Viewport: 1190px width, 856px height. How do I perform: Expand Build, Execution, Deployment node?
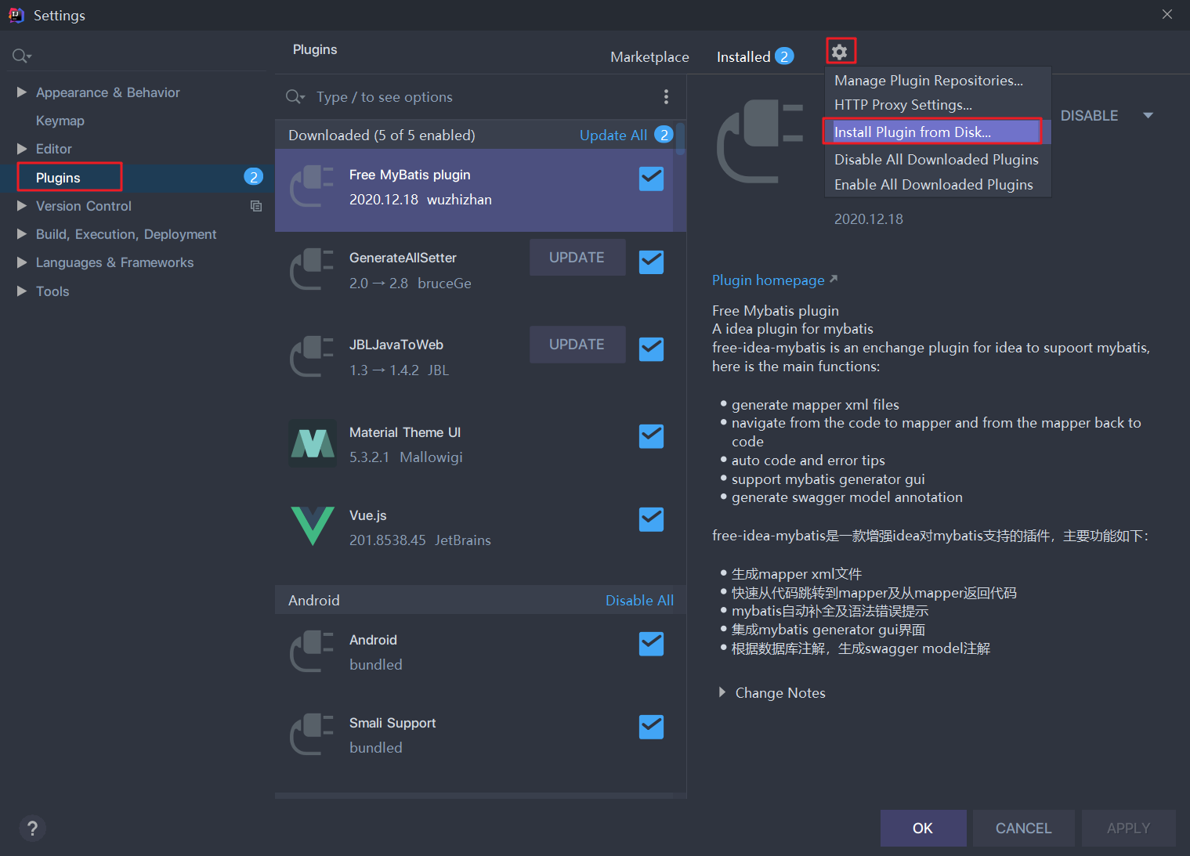click(x=22, y=234)
